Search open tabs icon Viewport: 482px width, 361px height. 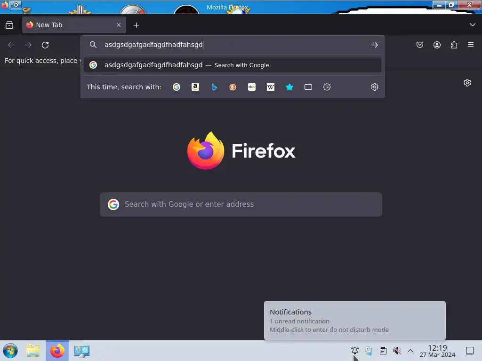[308, 87]
